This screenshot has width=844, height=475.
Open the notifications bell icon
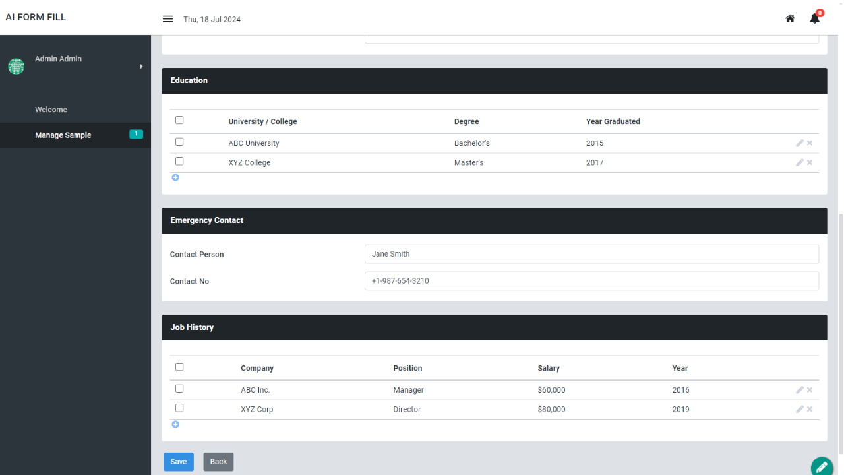click(815, 18)
